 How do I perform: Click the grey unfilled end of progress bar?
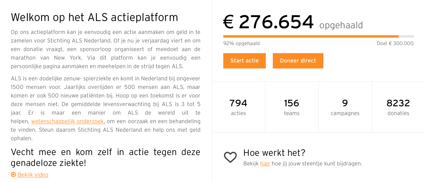(406, 37)
